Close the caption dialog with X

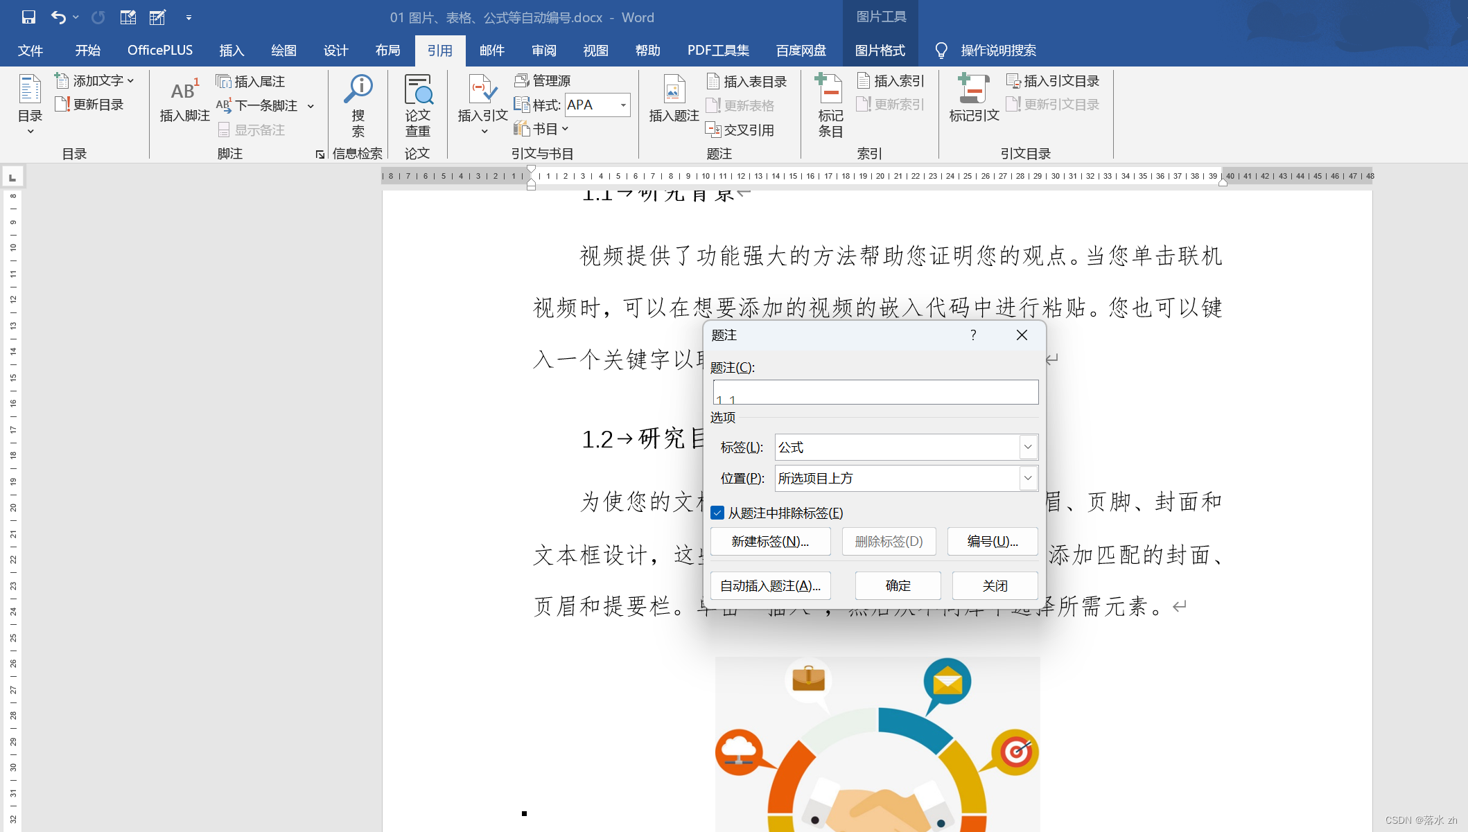[x=1022, y=335]
